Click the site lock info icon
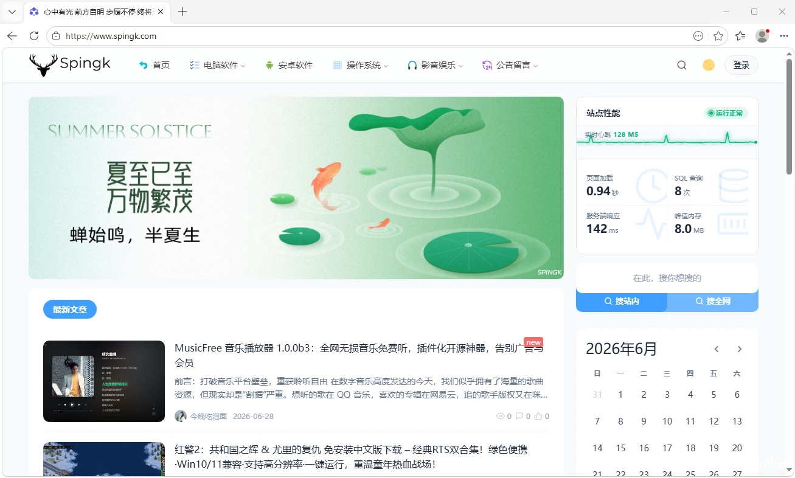 pos(56,36)
